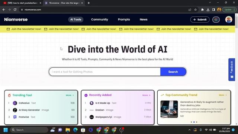Click the Submit button
The image size is (238, 134).
click(200, 20)
